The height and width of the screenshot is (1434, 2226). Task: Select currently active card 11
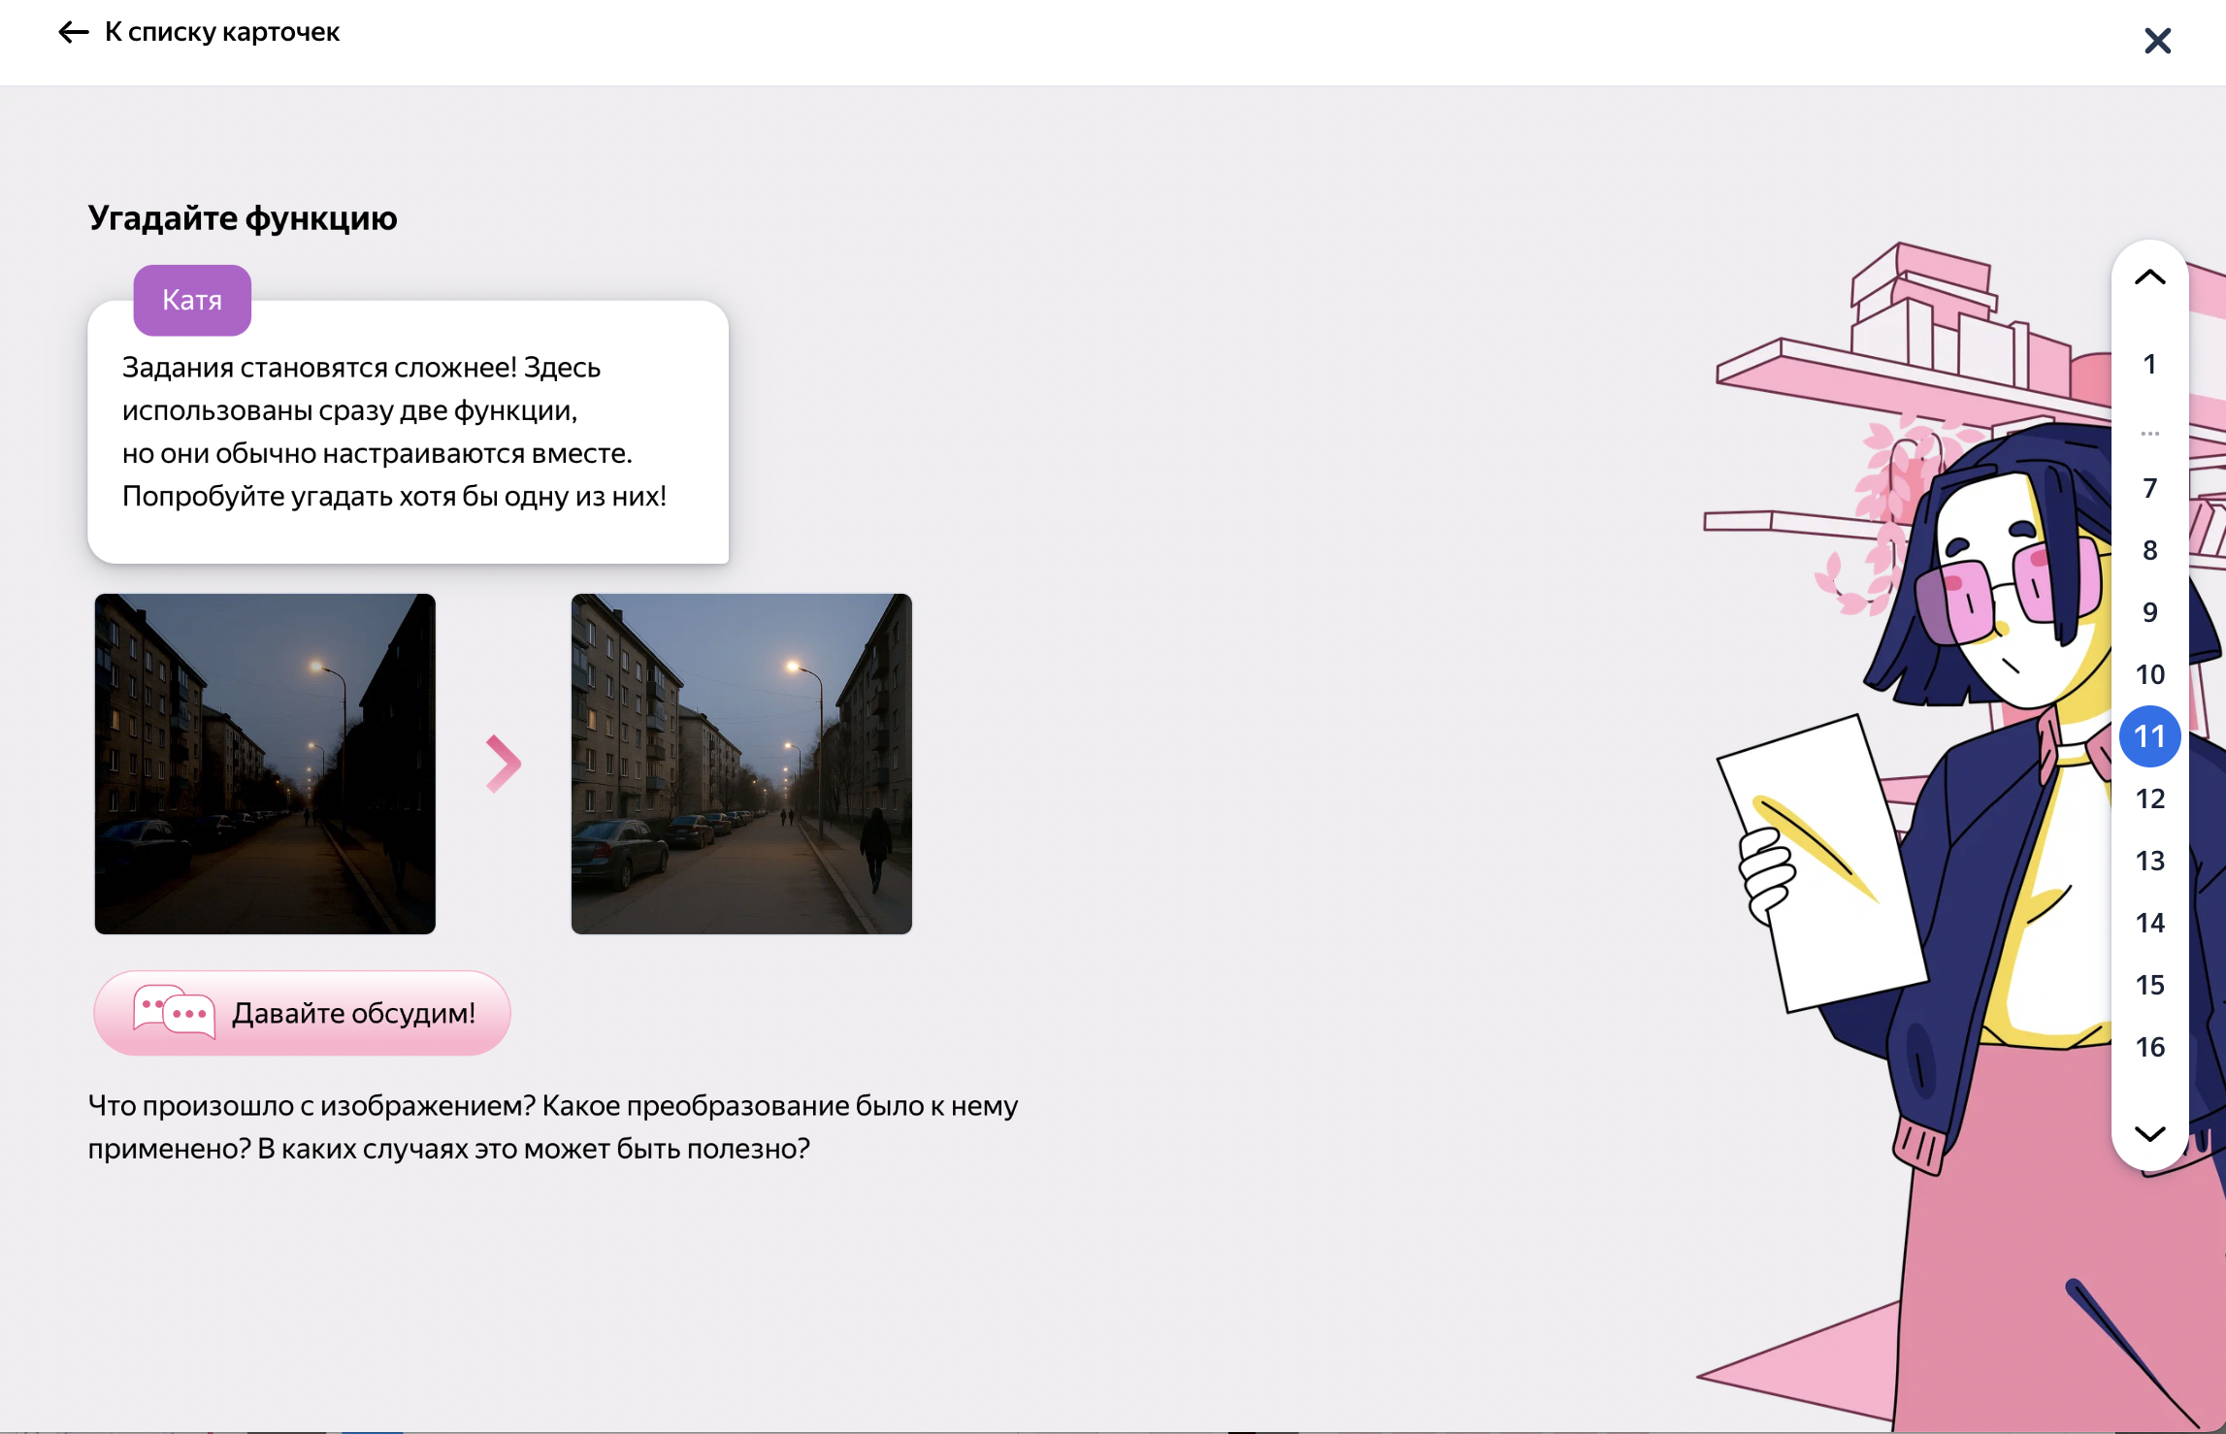[x=2149, y=736]
